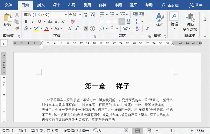This screenshot has height=134, width=210.
Task: Set Center paragraph alignment
Action: point(108,22)
